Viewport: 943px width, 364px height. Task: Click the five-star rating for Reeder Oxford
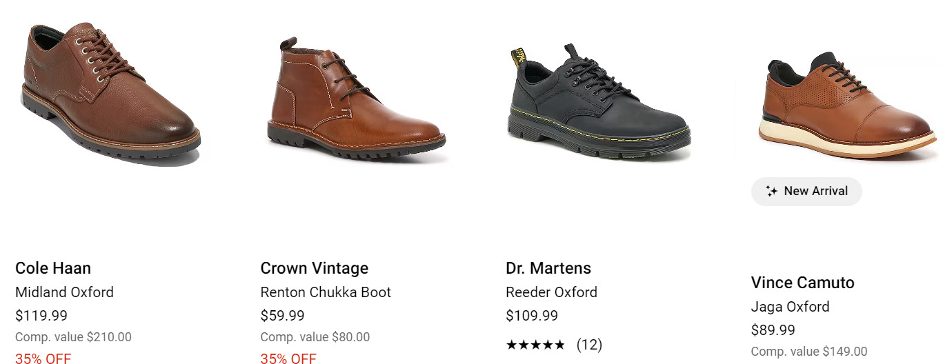click(x=535, y=345)
